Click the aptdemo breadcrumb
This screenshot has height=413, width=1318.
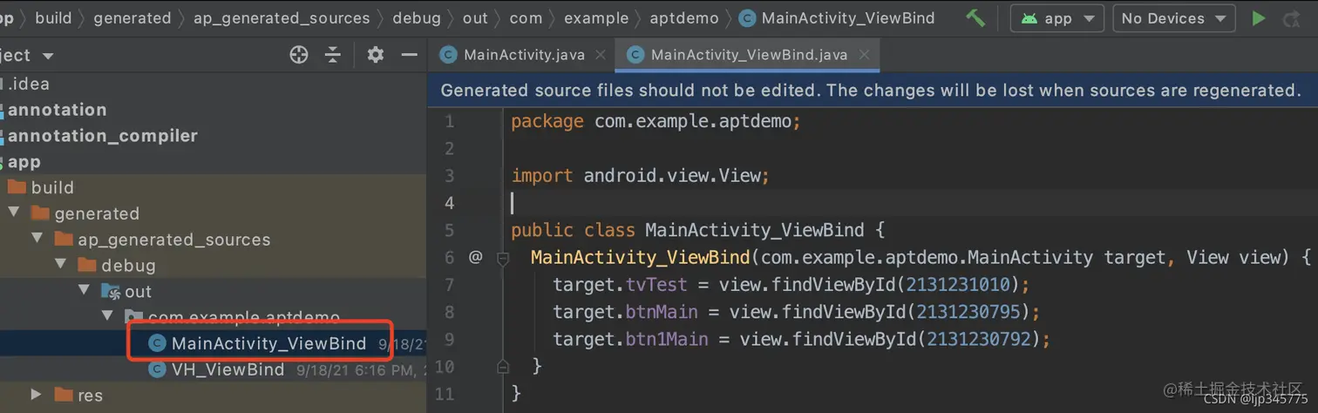(x=684, y=17)
